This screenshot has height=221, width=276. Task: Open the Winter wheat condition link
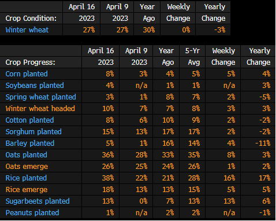[x=27, y=30]
